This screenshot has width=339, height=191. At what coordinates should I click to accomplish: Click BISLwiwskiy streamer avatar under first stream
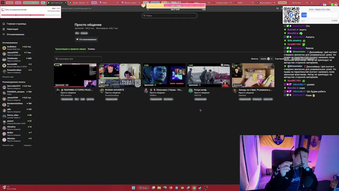pyautogui.click(x=57, y=91)
